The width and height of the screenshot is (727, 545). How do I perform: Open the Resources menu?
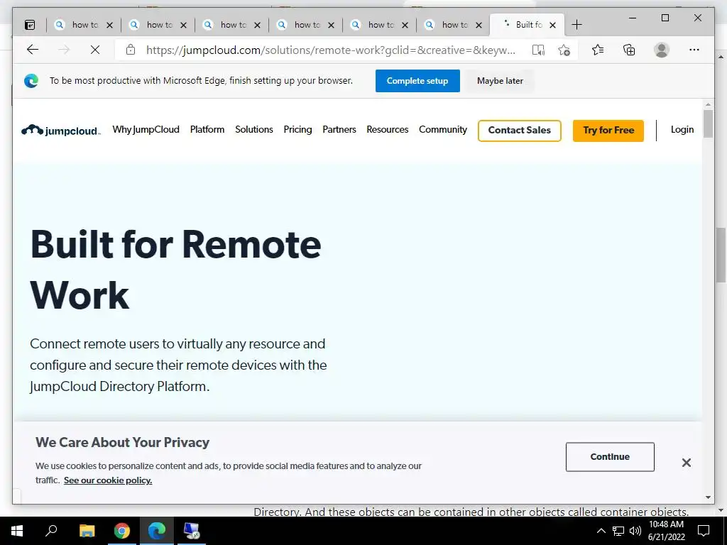click(388, 130)
